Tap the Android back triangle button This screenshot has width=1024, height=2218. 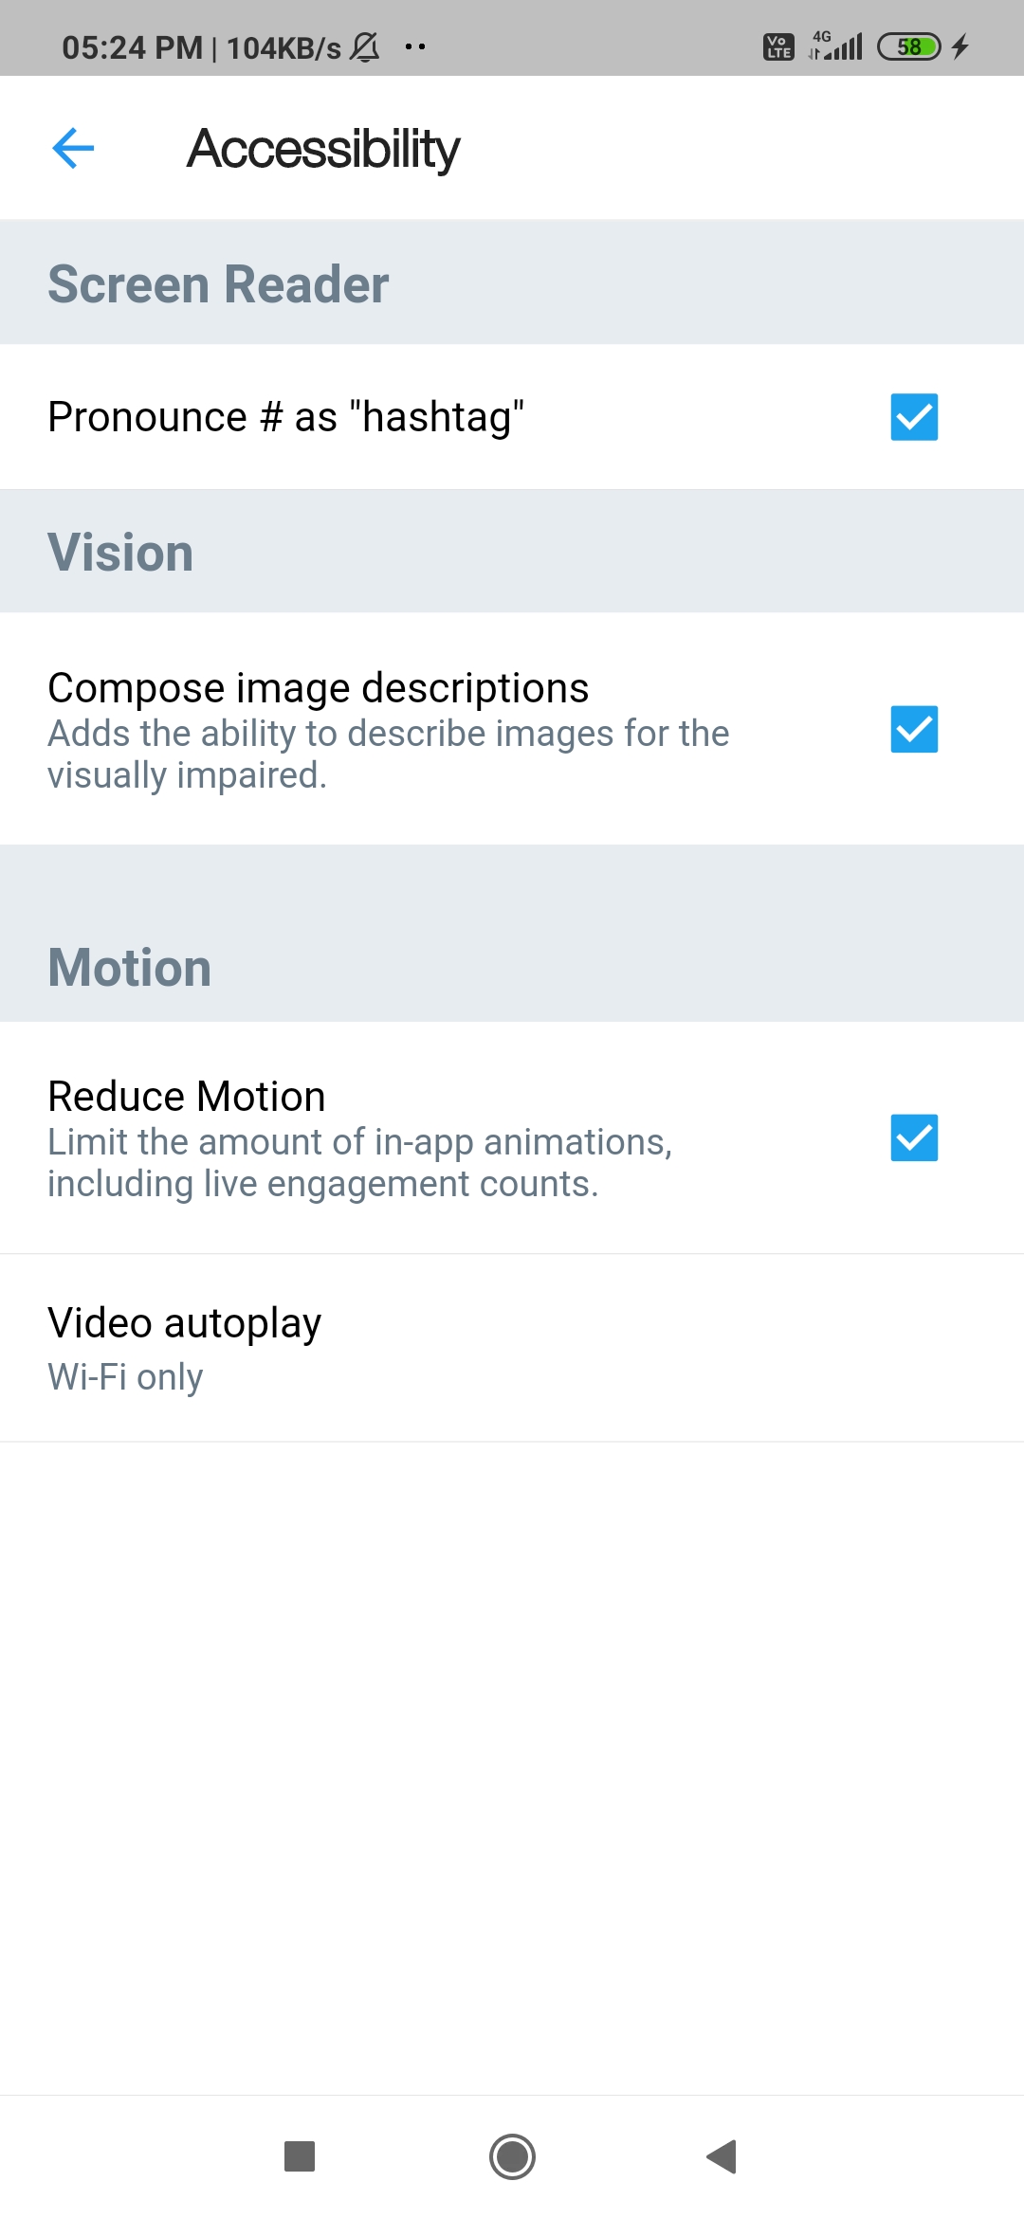[722, 2156]
